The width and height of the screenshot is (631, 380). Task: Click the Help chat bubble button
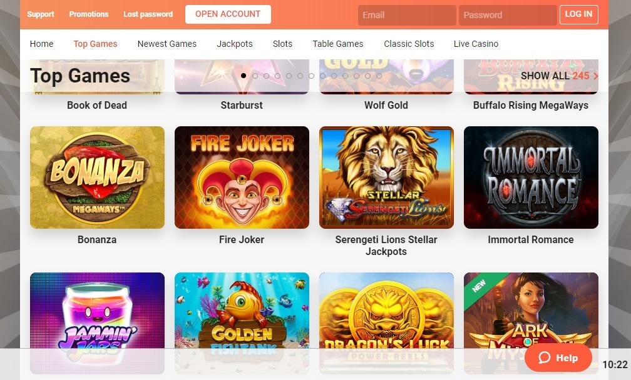tap(558, 357)
